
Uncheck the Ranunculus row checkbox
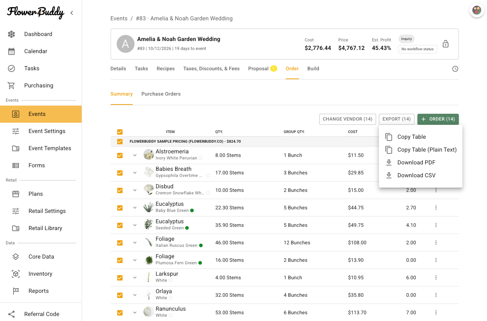[120, 313]
